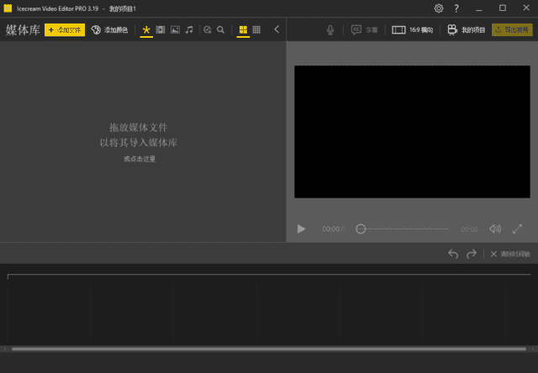The width and height of the screenshot is (538, 373).
Task: Click the yellow 添加文件 (Add file) button
Action: coord(65,29)
